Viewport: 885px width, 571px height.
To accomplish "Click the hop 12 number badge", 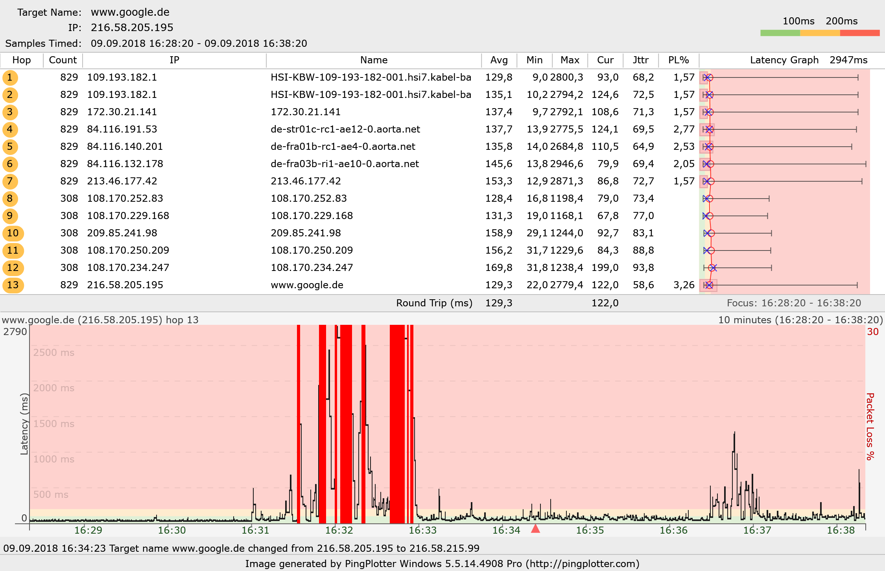I will point(13,268).
